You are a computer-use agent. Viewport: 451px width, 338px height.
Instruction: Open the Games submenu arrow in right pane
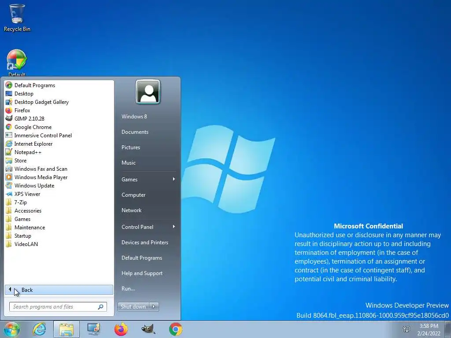pyautogui.click(x=174, y=179)
